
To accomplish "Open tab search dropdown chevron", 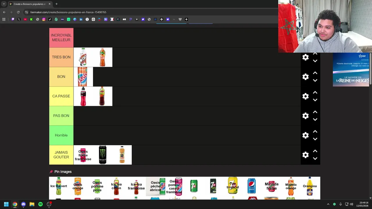I will [x=4, y=4].
